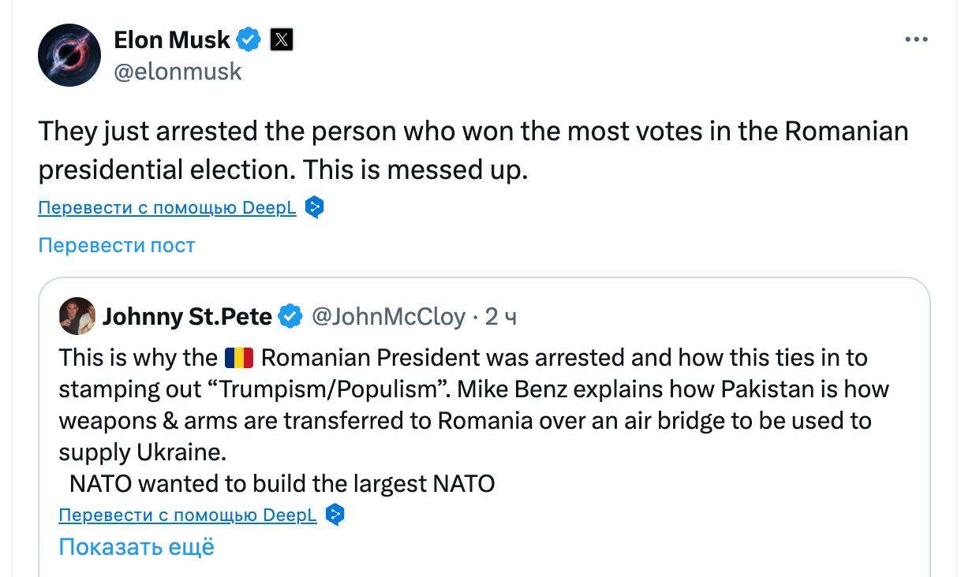961x577 pixels.
Task: Click Johnny St.Pete's small profile avatar
Action: click(x=77, y=317)
